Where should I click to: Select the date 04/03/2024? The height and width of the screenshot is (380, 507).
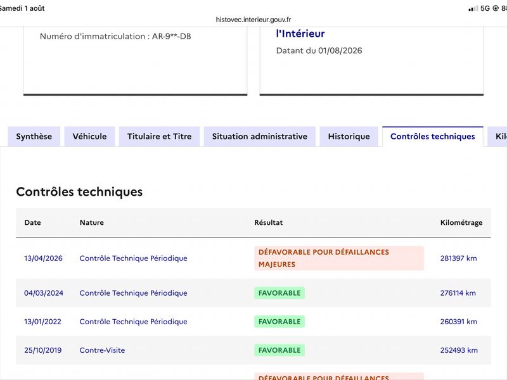tap(44, 293)
